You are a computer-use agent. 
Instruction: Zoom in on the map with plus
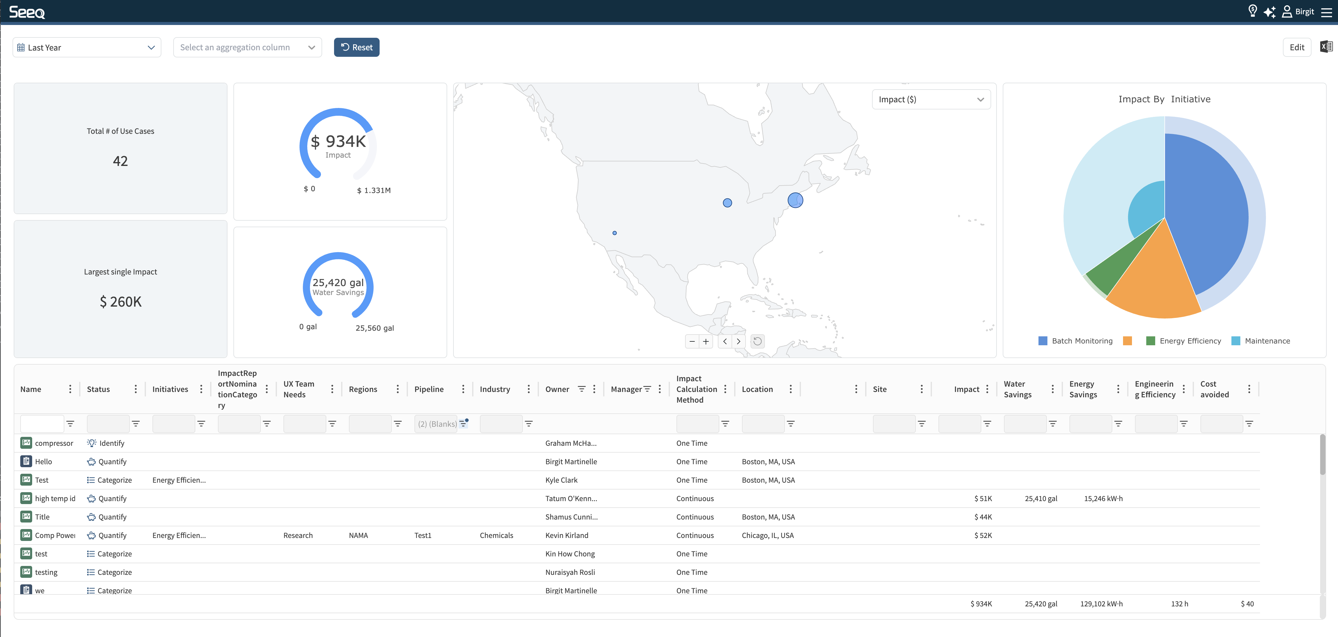(706, 341)
